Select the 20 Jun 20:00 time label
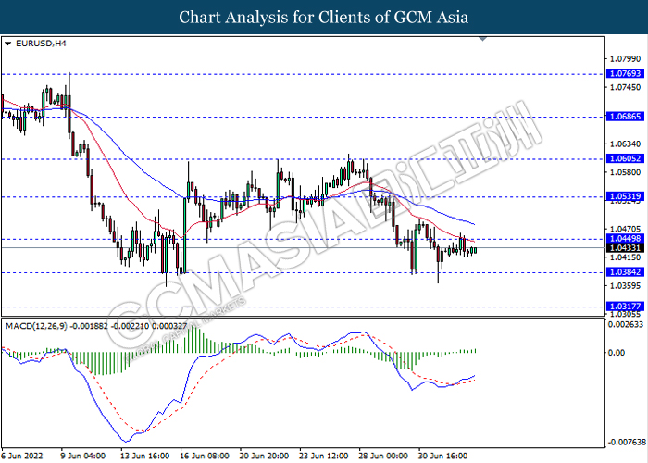Viewport: 648px width, 463px height. coord(264,456)
